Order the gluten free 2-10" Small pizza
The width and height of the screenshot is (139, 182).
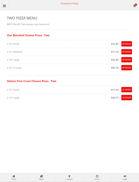pos(126,90)
